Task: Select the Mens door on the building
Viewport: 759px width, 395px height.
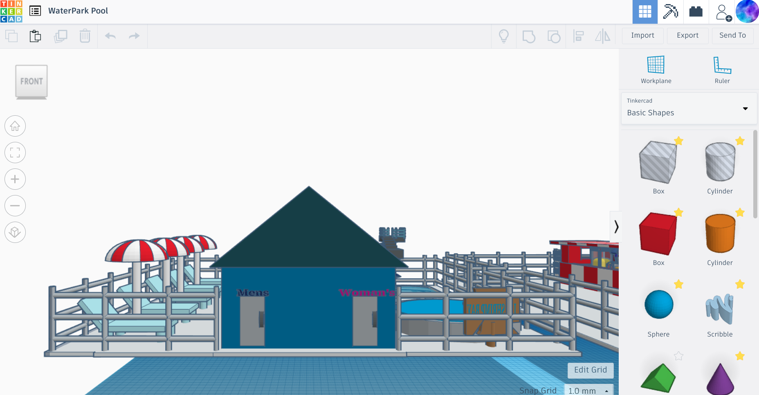Action: 252,321
